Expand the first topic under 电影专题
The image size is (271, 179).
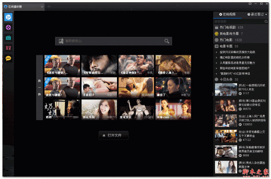pos(216,52)
